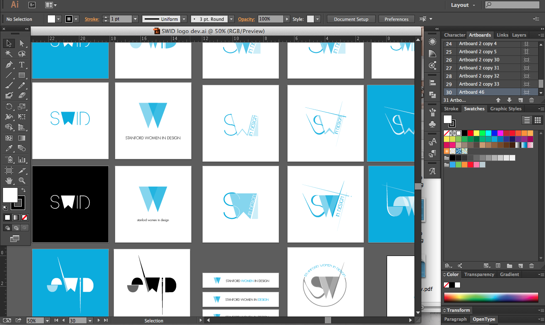545x325 pixels.
Task: Select the Hand tool
Action: click(9, 181)
